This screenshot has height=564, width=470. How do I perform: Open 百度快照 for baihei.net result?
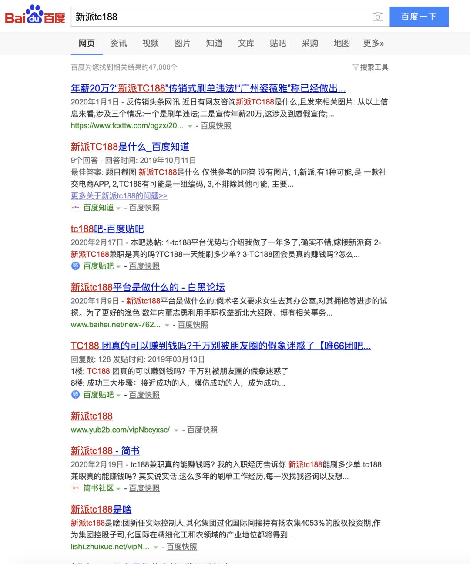coord(193,325)
